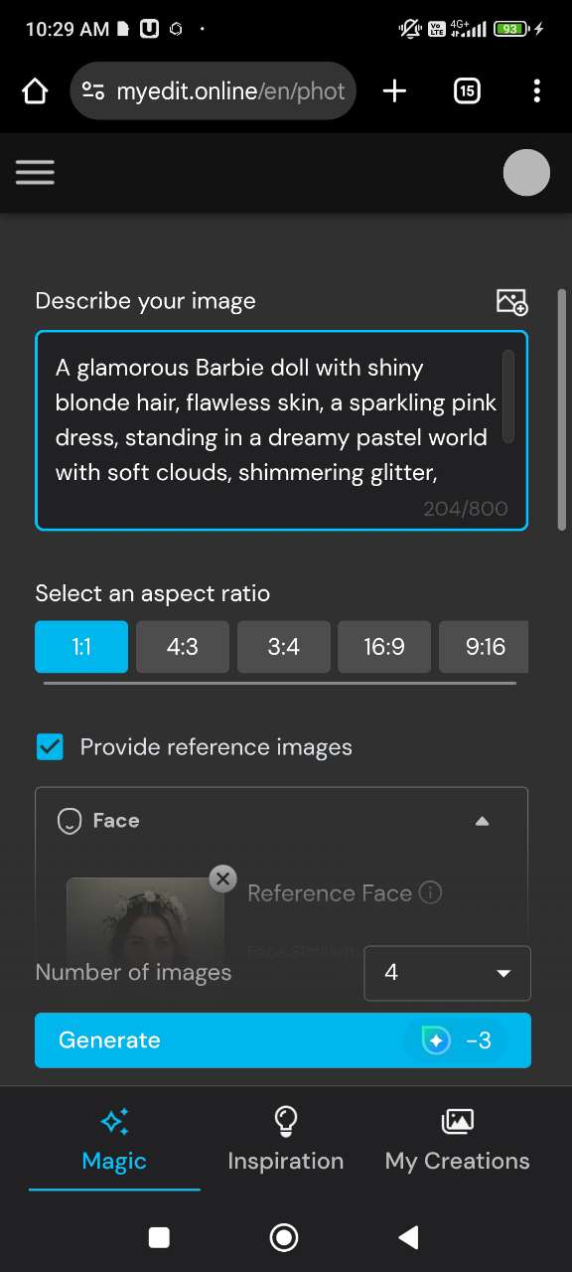Open Inspiration via the lightbulb icon

point(285,1121)
